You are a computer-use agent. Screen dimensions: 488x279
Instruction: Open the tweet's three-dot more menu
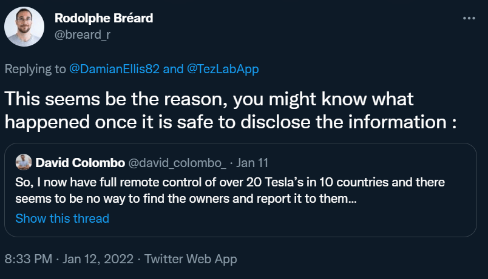click(469, 18)
